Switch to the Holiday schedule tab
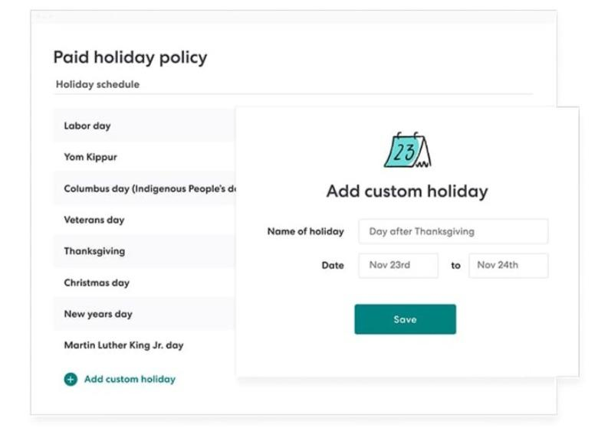Image resolution: width=598 pixels, height=441 pixels. (x=97, y=84)
